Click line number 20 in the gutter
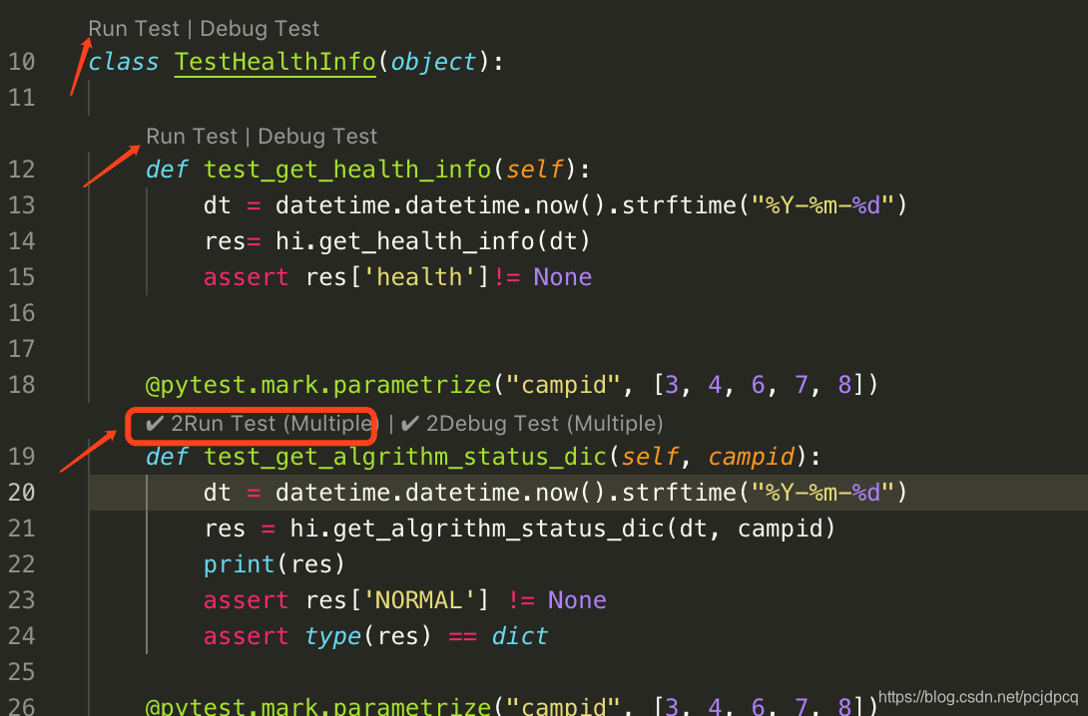This screenshot has width=1088, height=716. tap(22, 493)
